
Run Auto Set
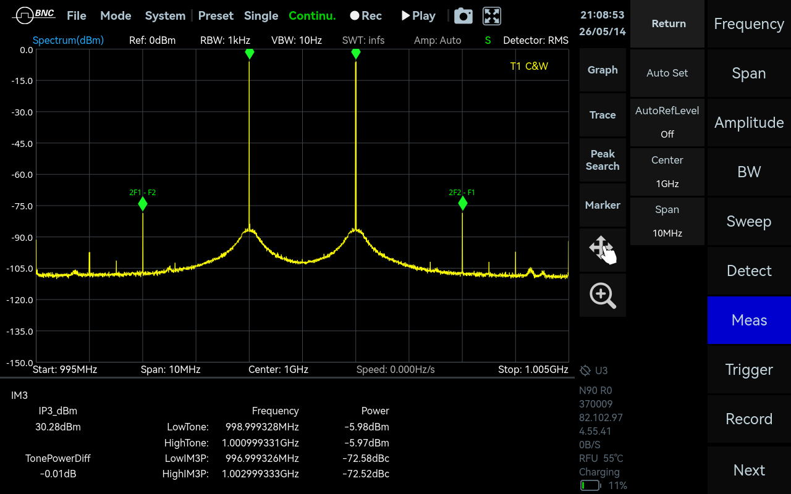(667, 73)
